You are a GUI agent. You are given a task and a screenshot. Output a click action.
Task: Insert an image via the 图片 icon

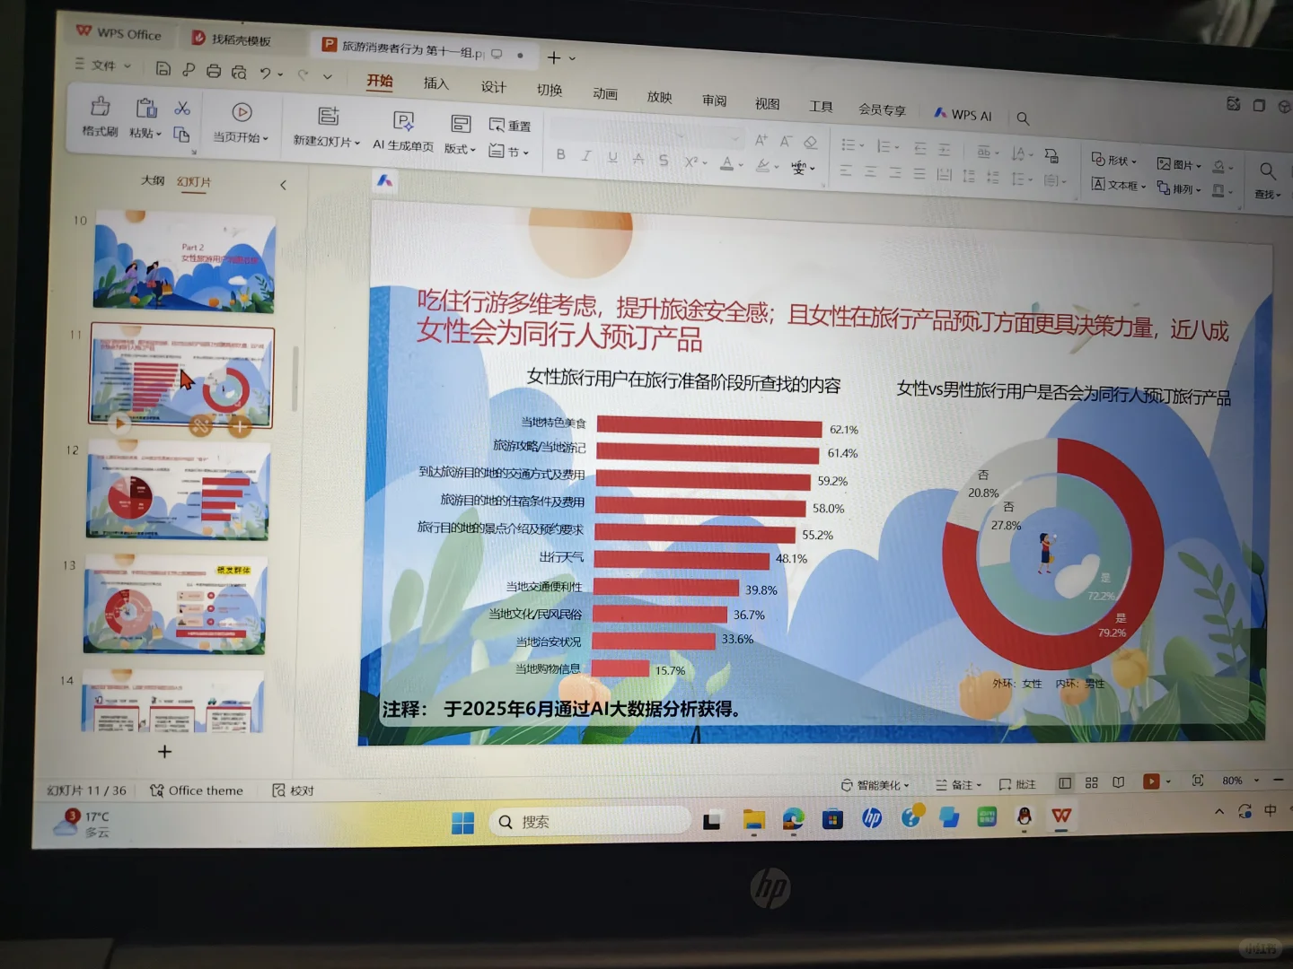[x=1178, y=164]
